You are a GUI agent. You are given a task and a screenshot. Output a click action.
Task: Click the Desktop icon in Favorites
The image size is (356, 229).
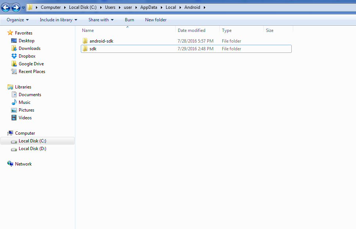click(x=14, y=41)
